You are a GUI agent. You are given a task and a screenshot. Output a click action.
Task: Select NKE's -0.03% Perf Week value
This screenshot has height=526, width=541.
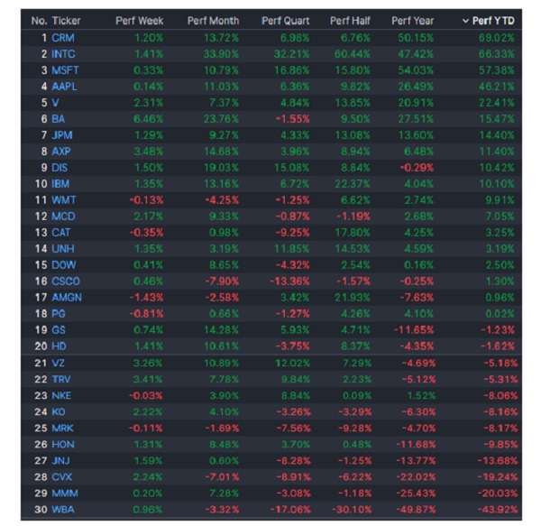145,395
